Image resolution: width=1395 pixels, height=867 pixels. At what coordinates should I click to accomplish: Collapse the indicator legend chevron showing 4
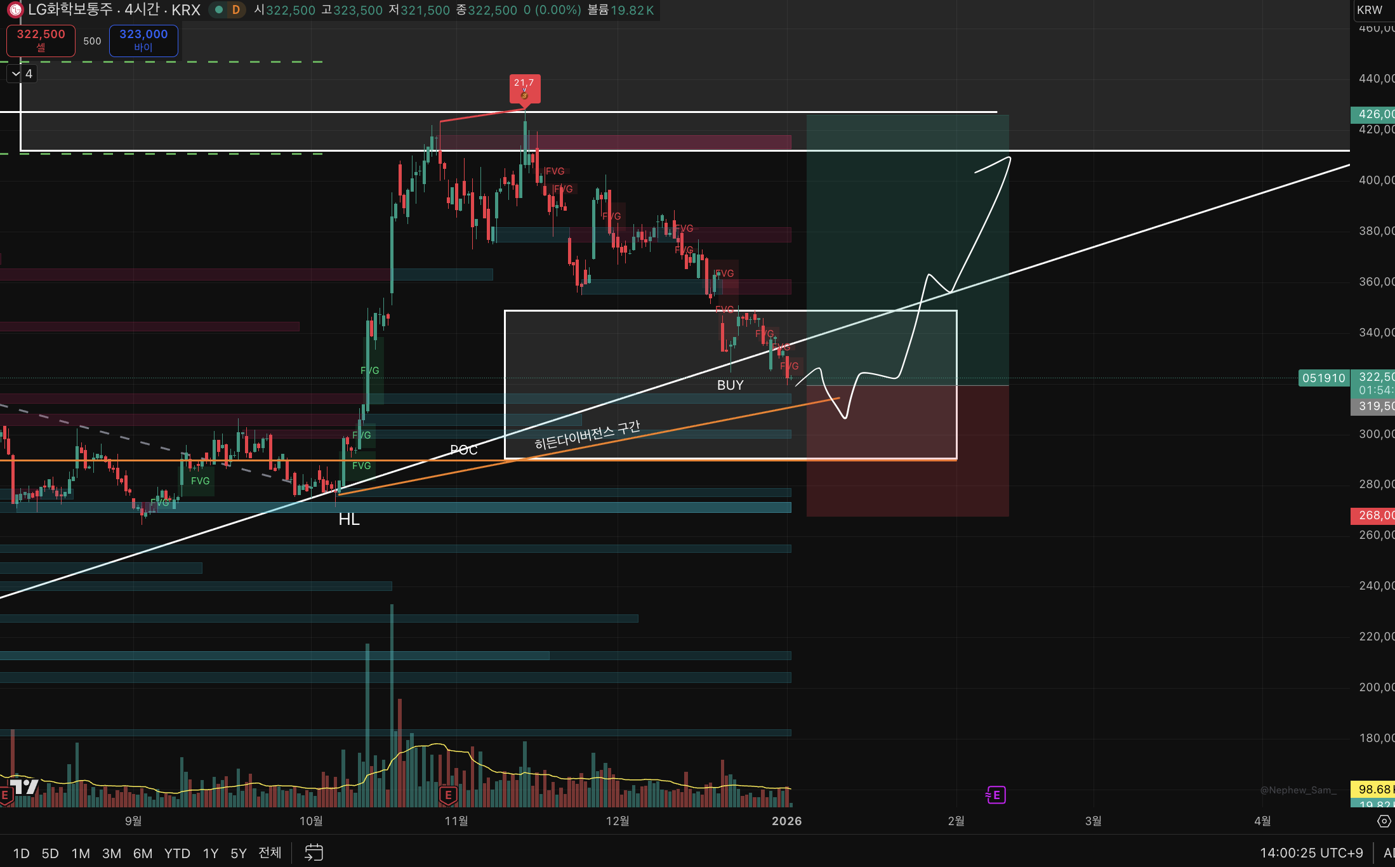[16, 74]
